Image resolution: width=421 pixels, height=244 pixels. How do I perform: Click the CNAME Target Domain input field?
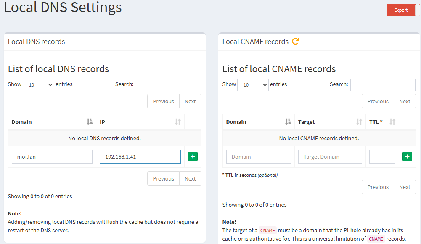tap(330, 157)
